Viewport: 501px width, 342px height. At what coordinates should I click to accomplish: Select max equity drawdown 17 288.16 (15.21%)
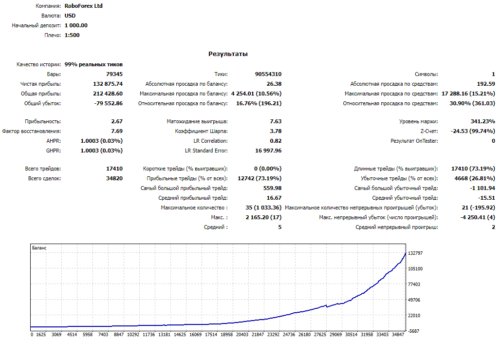(x=468, y=94)
